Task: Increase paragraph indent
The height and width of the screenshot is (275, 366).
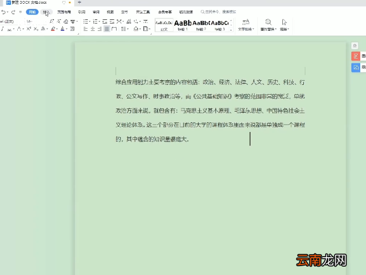Action: [112, 21]
